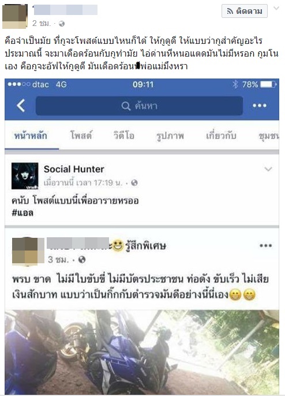Image resolution: width=285 pixels, height=396 pixels.
Task: Tap the back arrow in the blue header
Action: [21, 105]
